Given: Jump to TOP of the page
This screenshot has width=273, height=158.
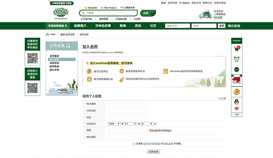Looking at the screenshot, I should tap(237, 115).
